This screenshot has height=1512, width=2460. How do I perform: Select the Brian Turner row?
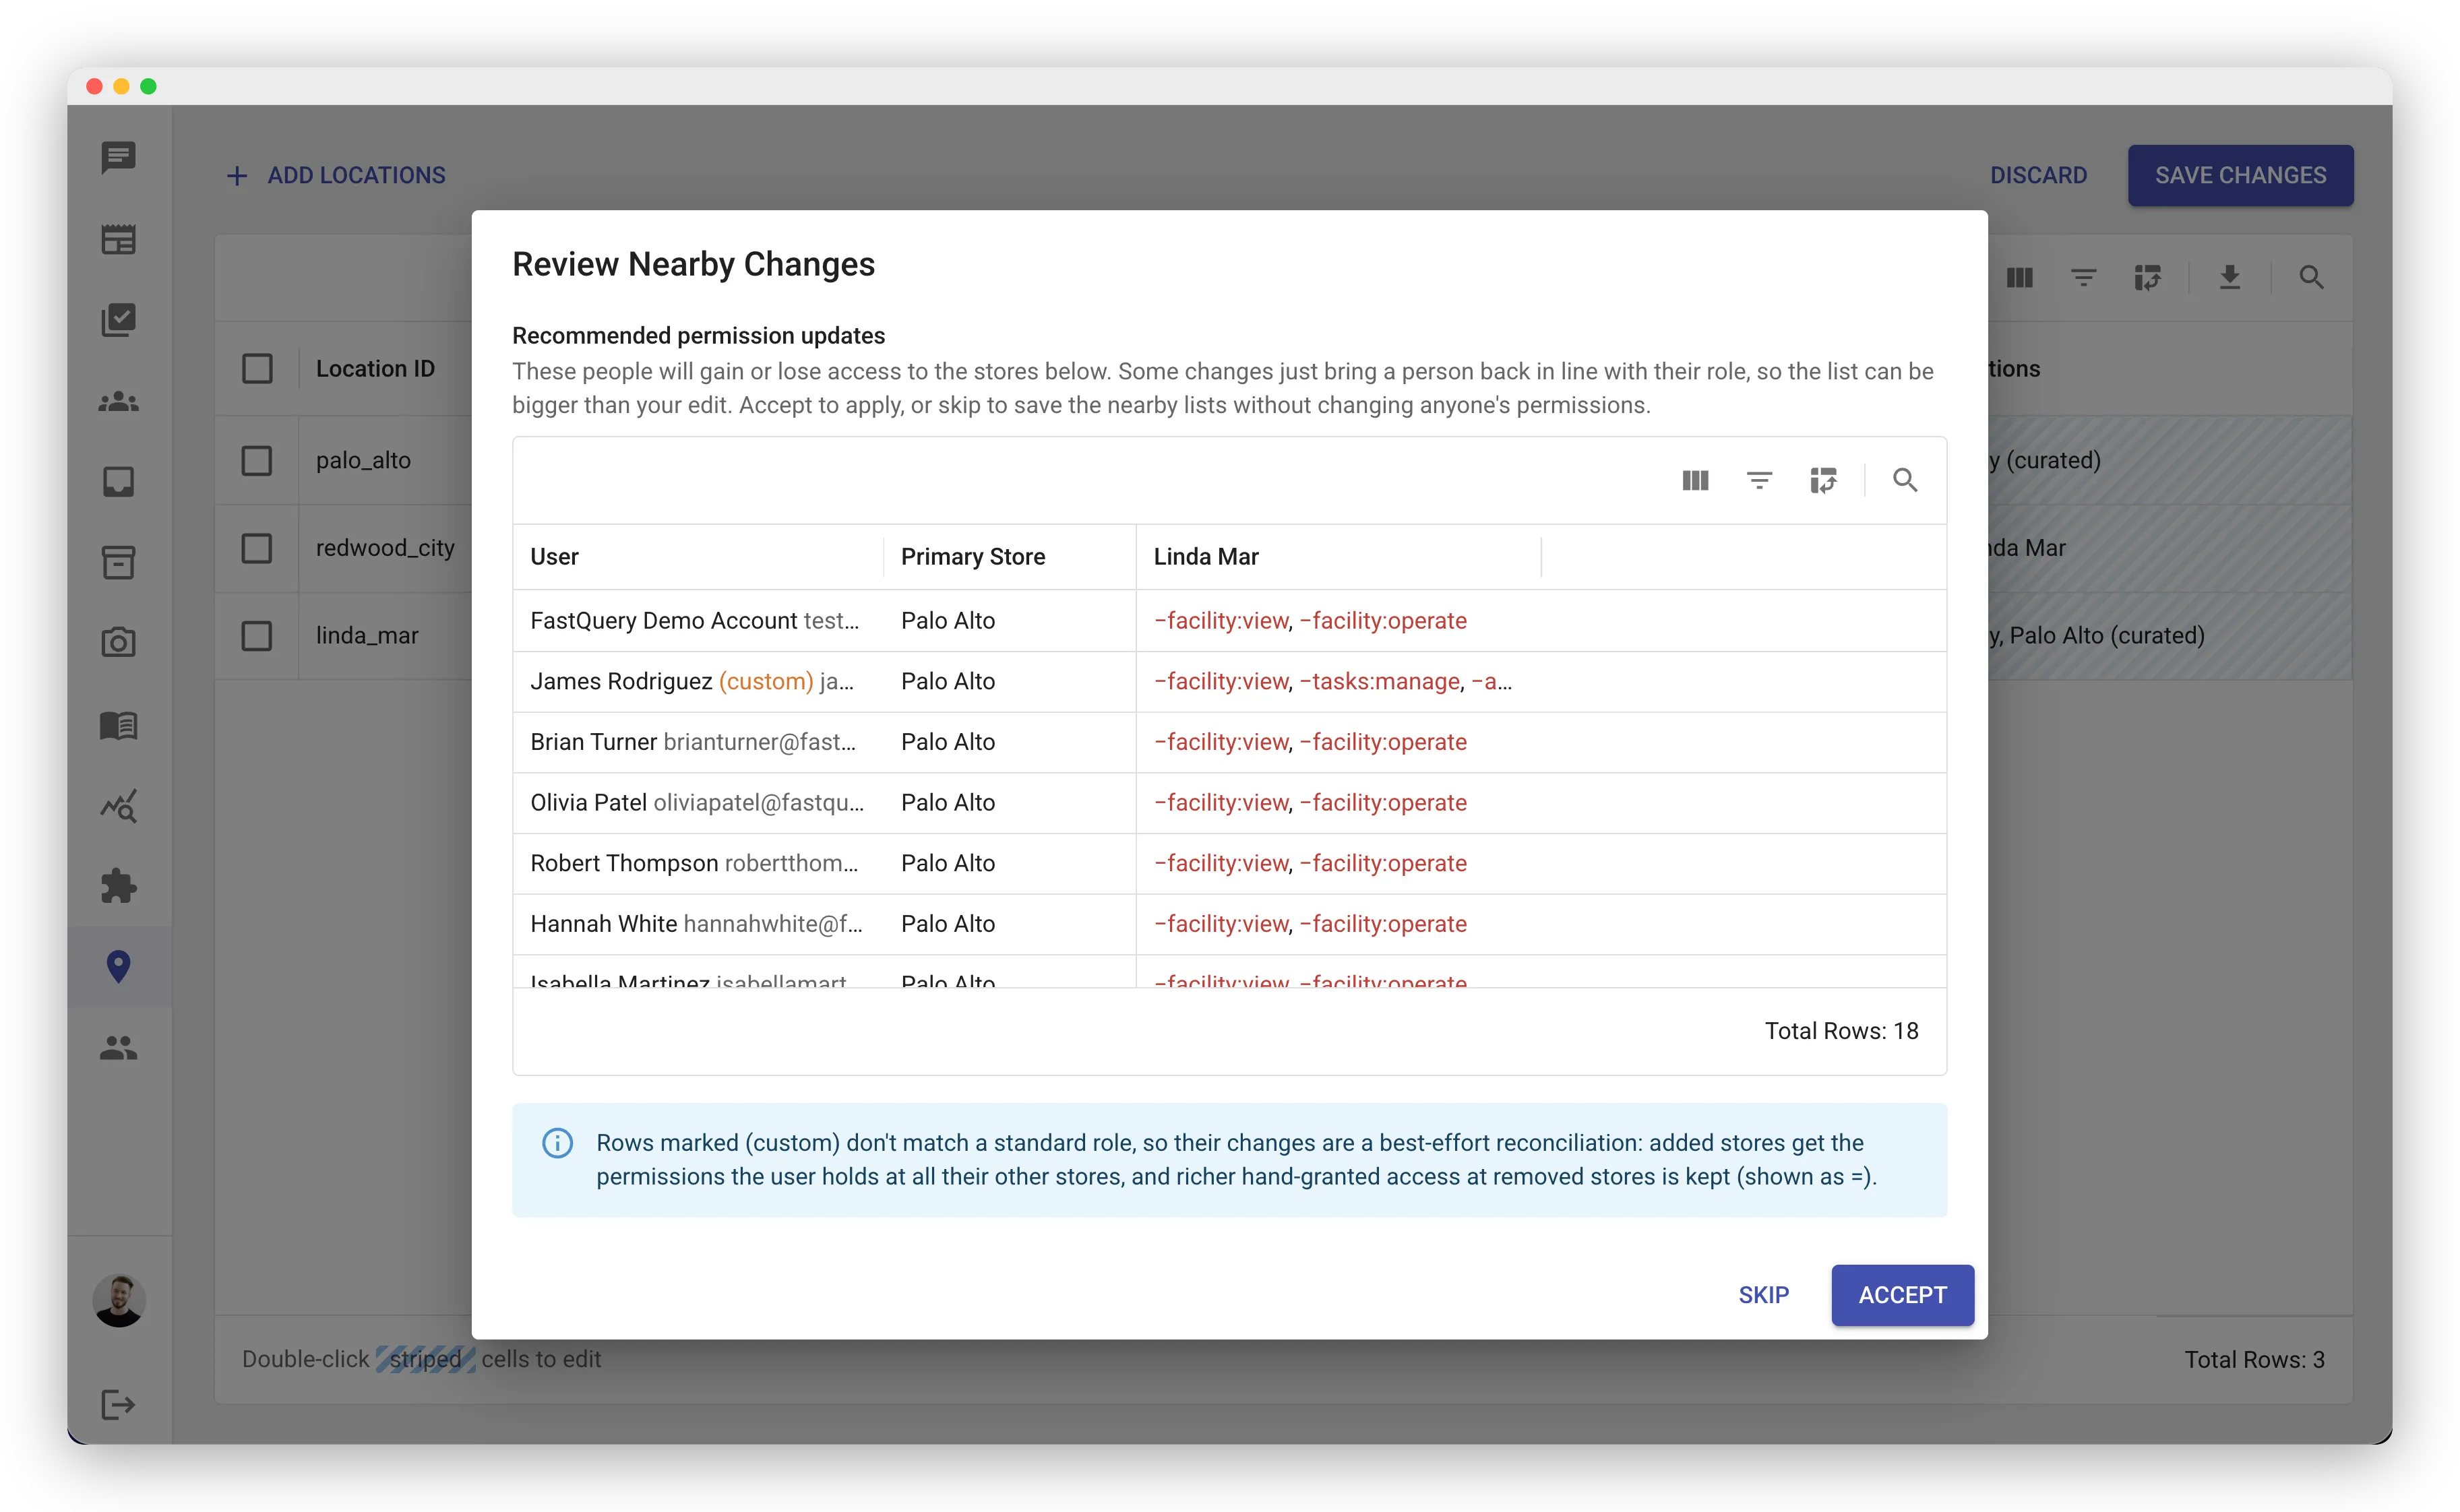click(1229, 742)
